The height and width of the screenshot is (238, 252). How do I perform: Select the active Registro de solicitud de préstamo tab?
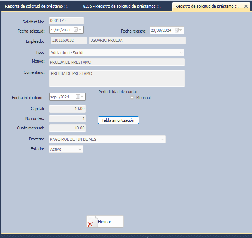[207, 7]
